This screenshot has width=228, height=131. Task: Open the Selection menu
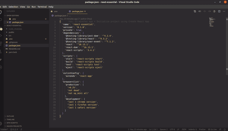(x=13, y=7)
